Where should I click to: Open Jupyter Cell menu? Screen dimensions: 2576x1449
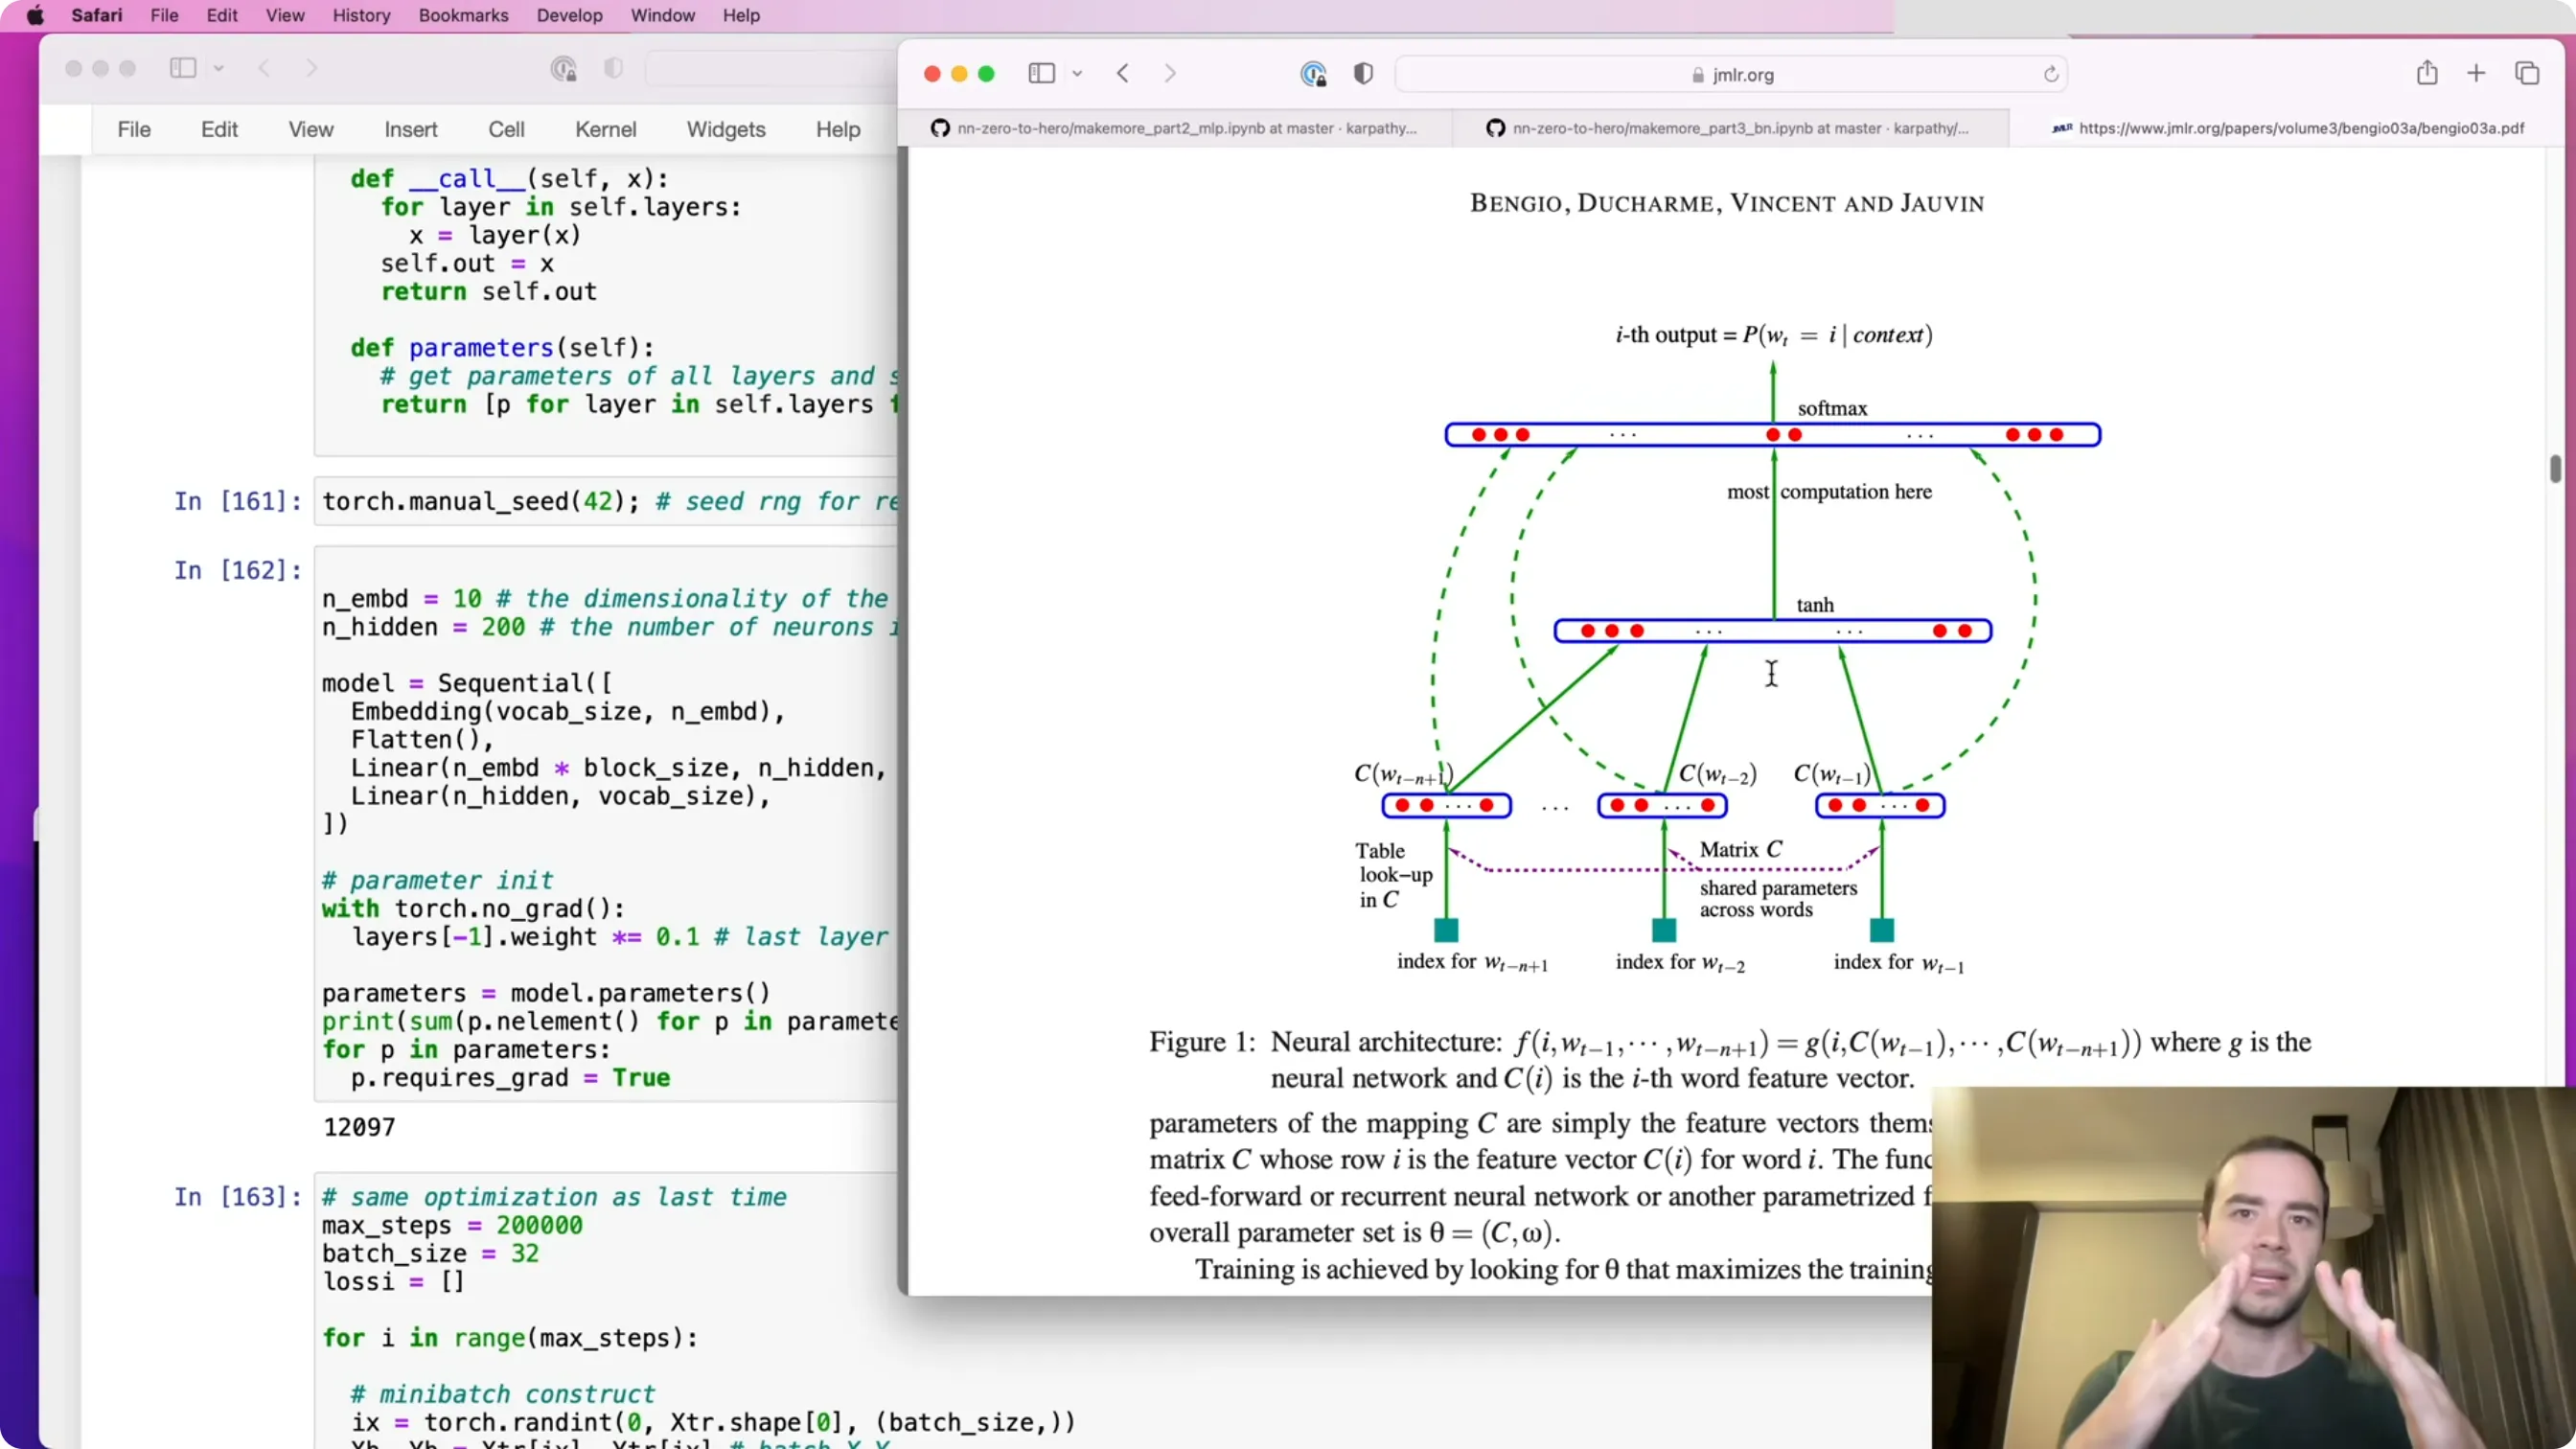click(506, 129)
